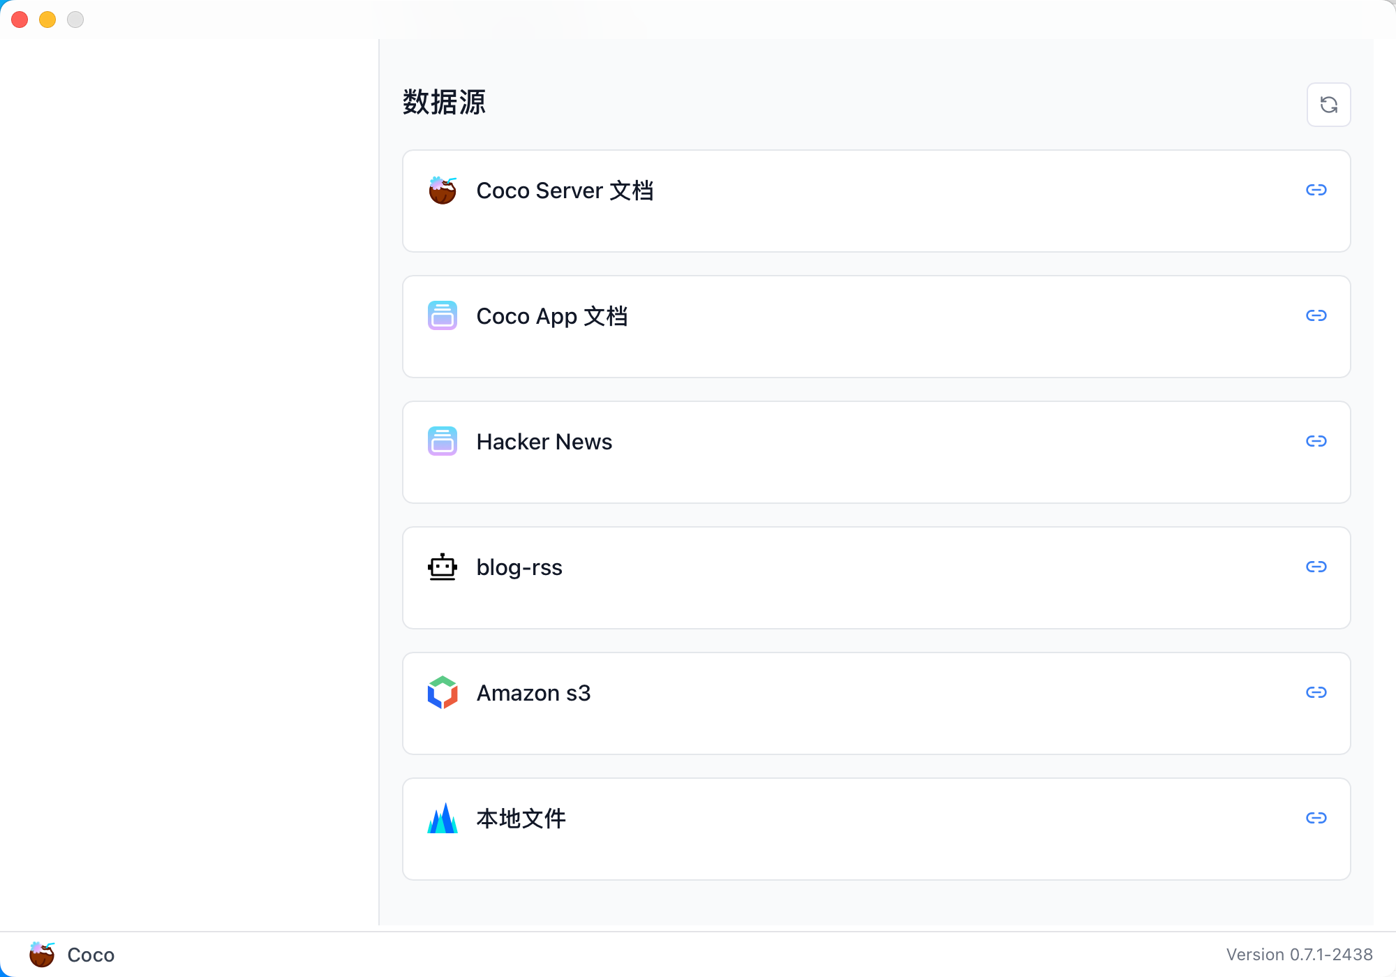Click the 本地文件 link icon
The width and height of the screenshot is (1396, 977).
[x=1316, y=817]
